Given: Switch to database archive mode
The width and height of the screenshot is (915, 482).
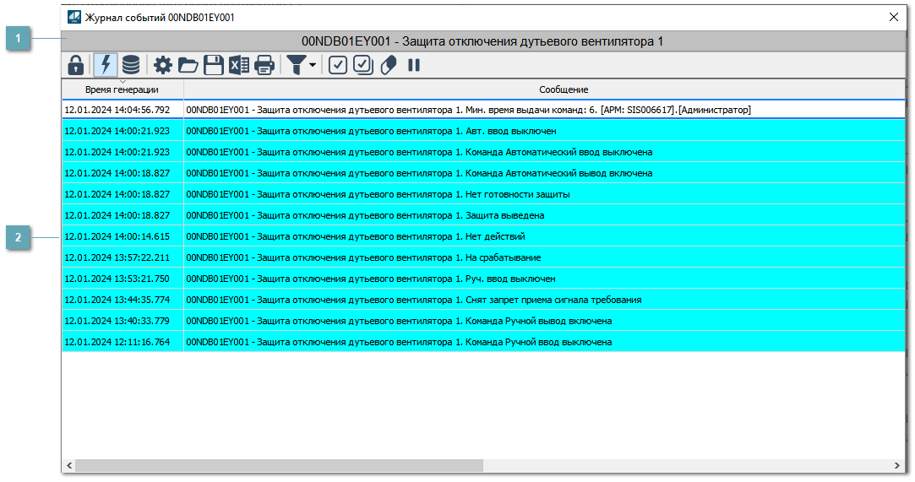Looking at the screenshot, I should tap(131, 65).
